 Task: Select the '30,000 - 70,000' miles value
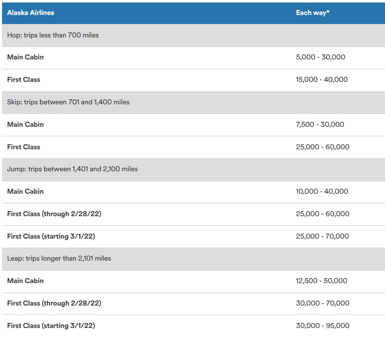(322, 304)
